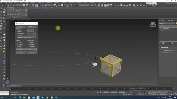Image resolution: width=177 pixels, height=99 pixels.
Task: Click the pick path button in Spacing Tool
Action: tap(21, 27)
